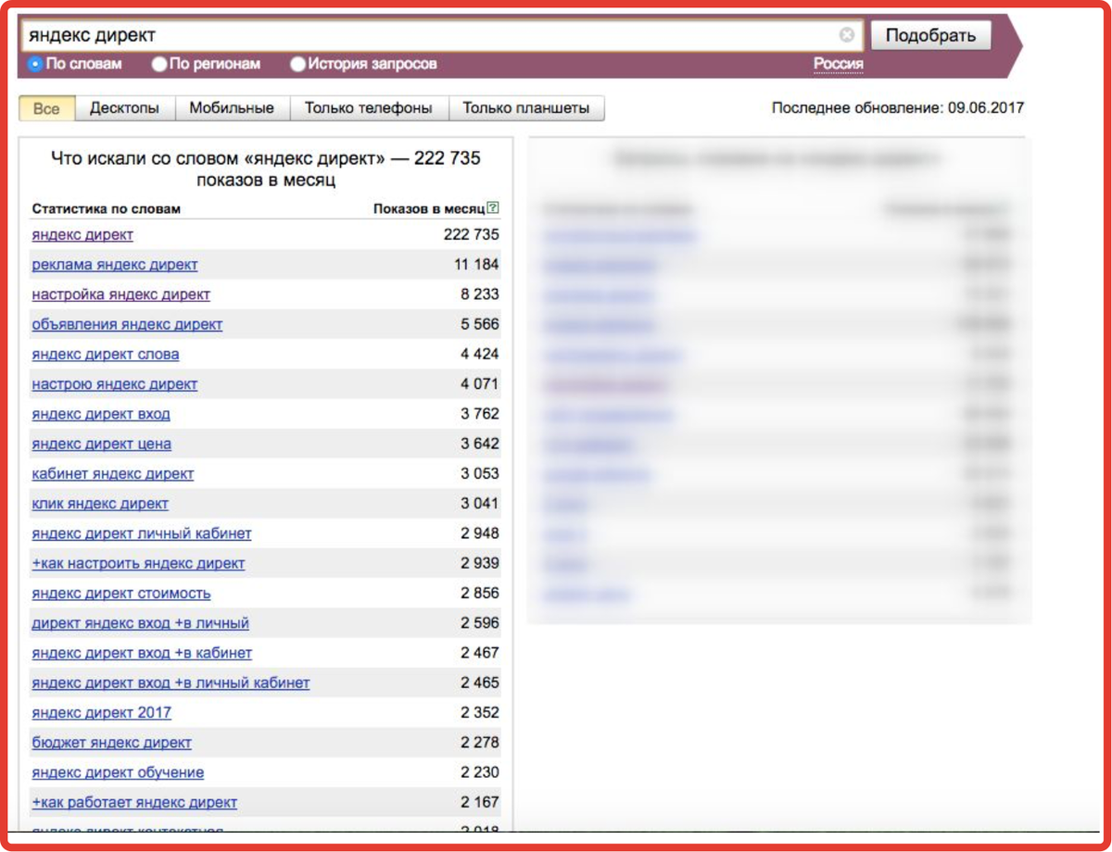Select the По регионам radio button
The width and height of the screenshot is (1112, 852).
click(159, 64)
